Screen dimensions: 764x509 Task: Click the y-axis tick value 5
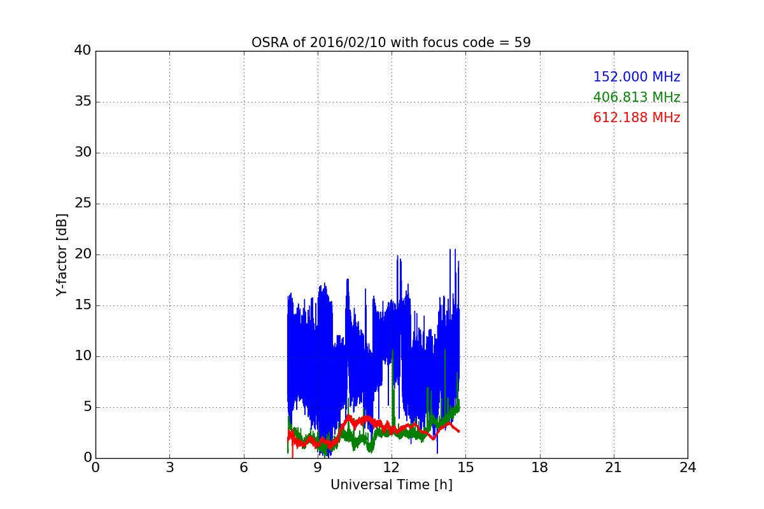click(87, 407)
